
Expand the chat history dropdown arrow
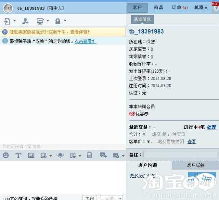[x=123, y=156]
